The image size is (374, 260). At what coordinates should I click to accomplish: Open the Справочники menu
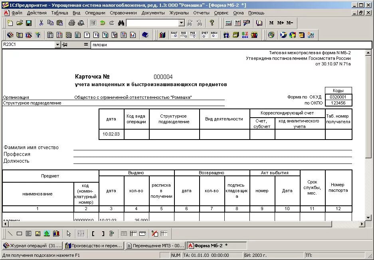(x=123, y=13)
